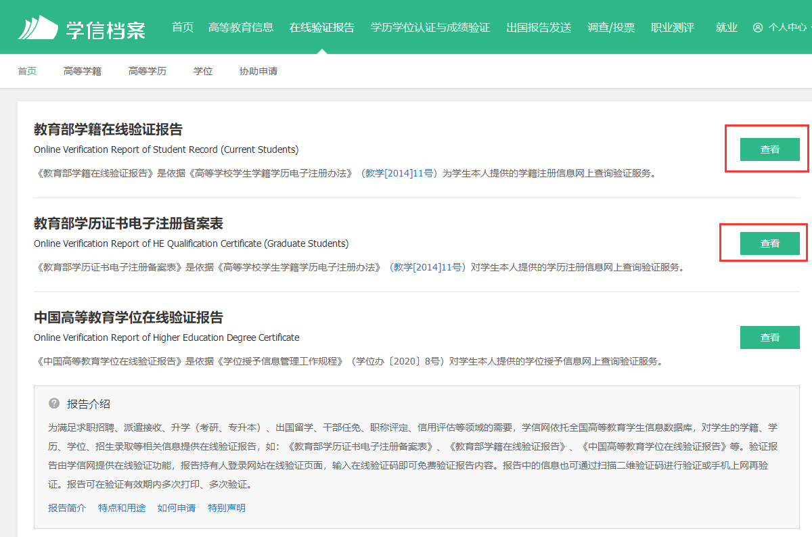Go to 学历学位认证与成绩验证
The height and width of the screenshot is (537, 812).
coord(430,28)
